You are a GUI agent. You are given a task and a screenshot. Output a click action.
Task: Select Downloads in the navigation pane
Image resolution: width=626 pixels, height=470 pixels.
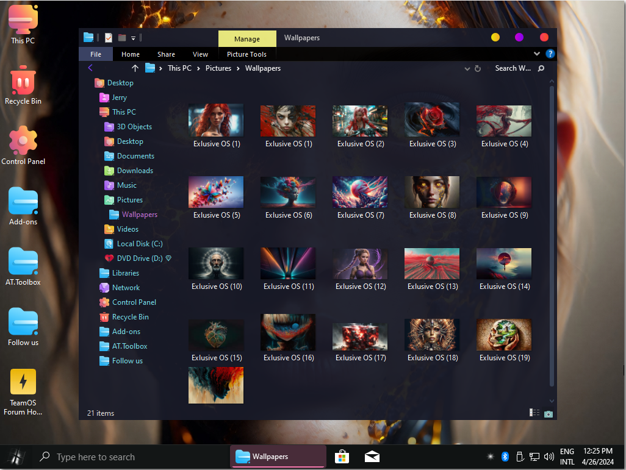pos(135,171)
